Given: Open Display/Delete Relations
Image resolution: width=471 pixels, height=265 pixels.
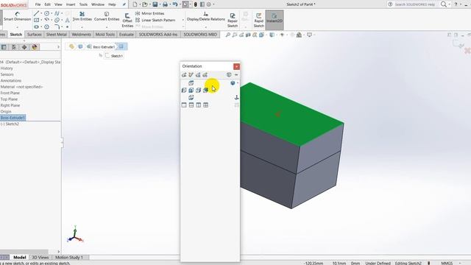Looking at the screenshot, I should pos(206,16).
